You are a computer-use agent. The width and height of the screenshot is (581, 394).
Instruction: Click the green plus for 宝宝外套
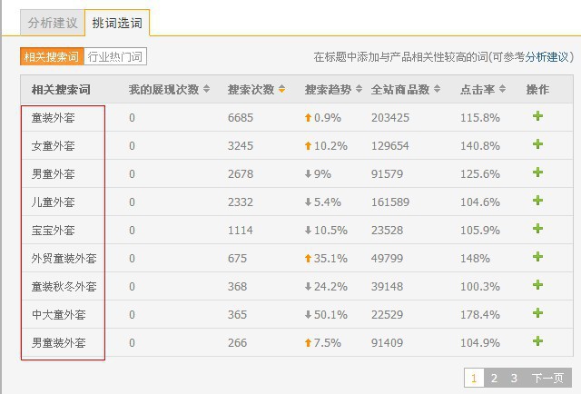[537, 230]
